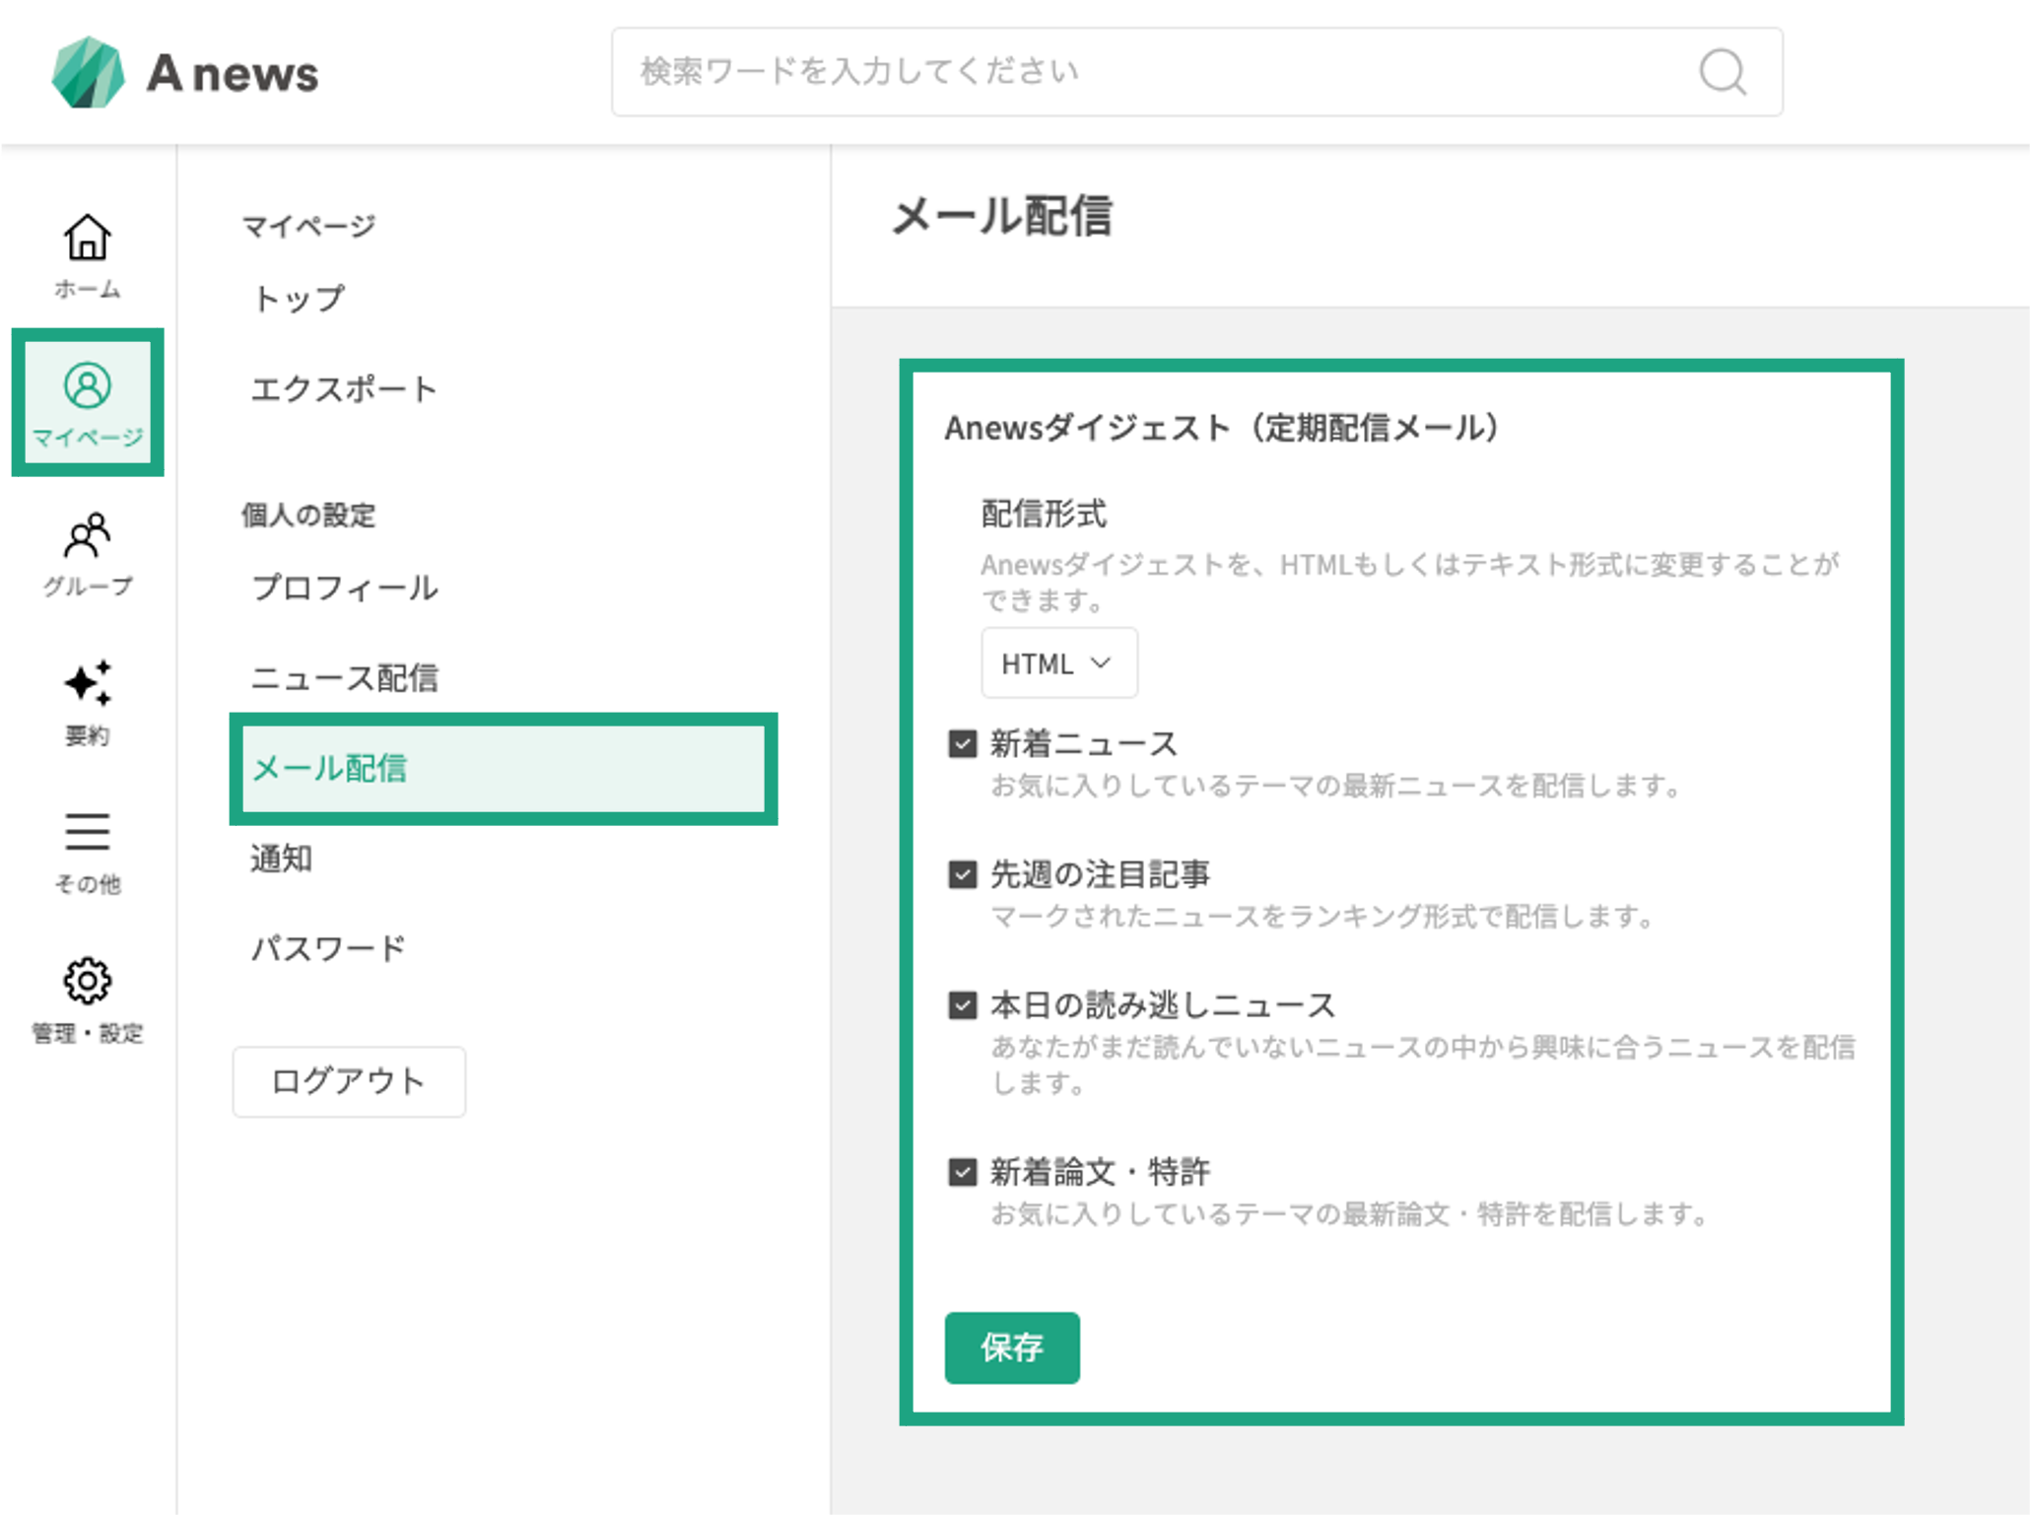Toggle the 先週の注目記事 checkbox
This screenshot has height=1518, width=2032.
(x=962, y=874)
